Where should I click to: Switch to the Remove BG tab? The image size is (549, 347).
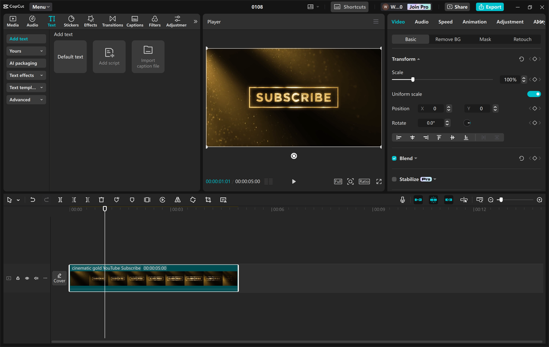click(448, 39)
